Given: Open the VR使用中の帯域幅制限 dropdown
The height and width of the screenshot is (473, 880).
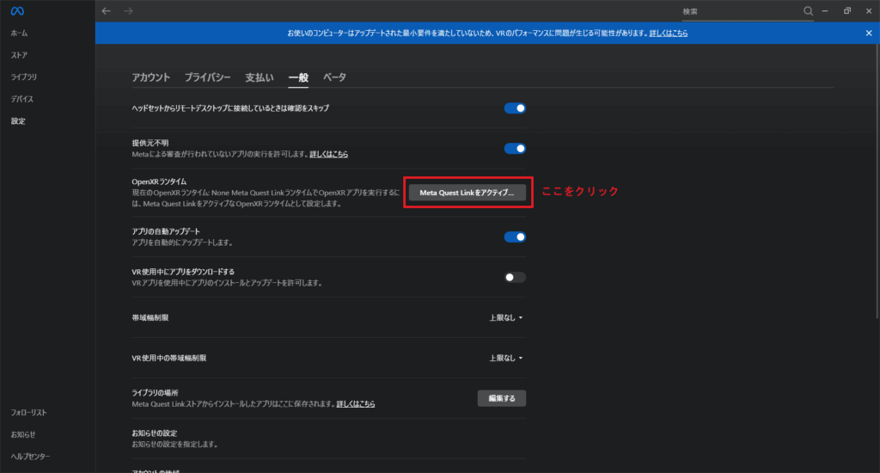Looking at the screenshot, I should pos(505,358).
